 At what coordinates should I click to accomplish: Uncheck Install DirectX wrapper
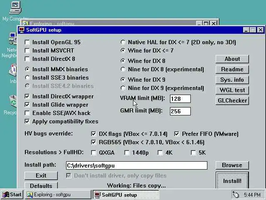coord(27,96)
